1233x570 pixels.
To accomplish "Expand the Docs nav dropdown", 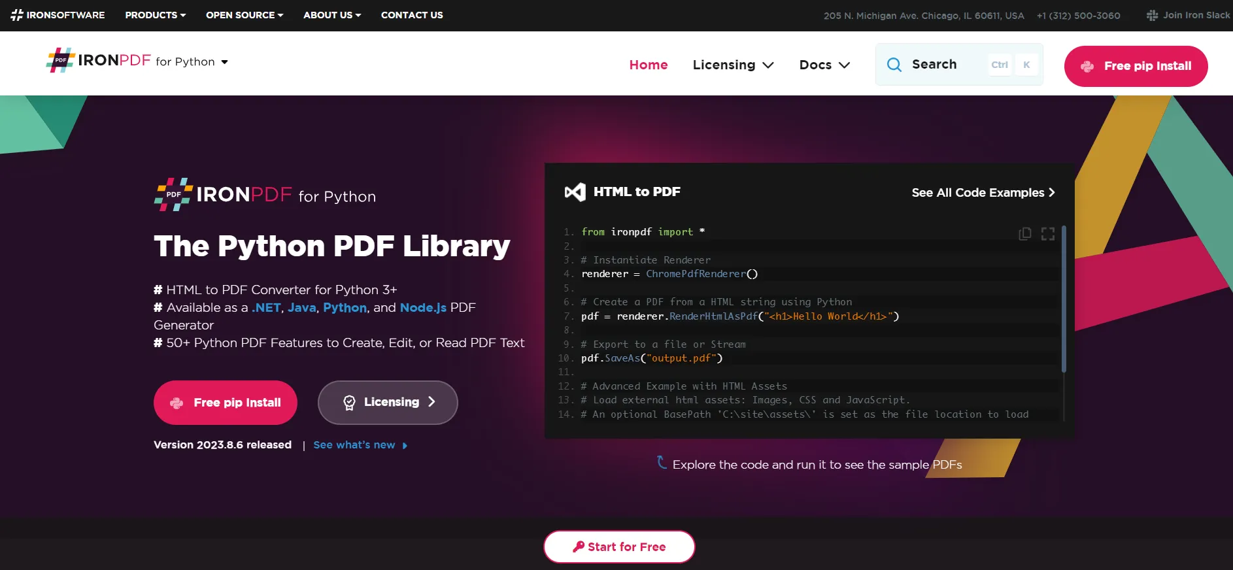I will (824, 65).
